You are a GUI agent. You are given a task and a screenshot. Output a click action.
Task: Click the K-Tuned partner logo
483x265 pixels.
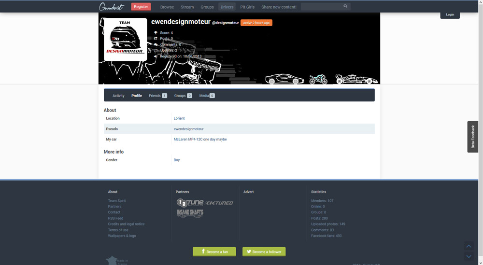point(219,203)
